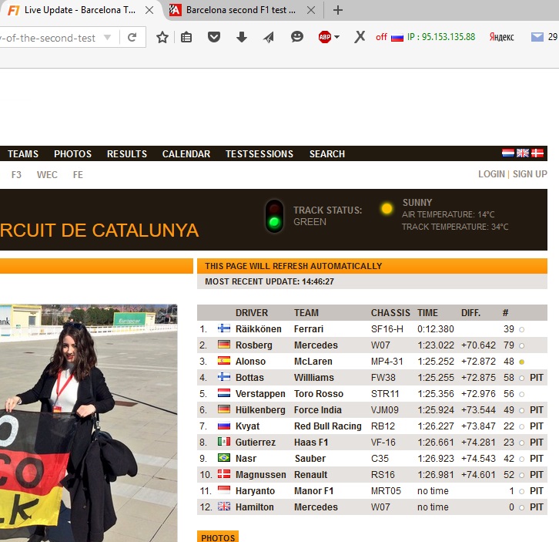Viewport: 559px width, 542px height.
Task: Click Bottas time 1:25.255
Action: click(436, 378)
